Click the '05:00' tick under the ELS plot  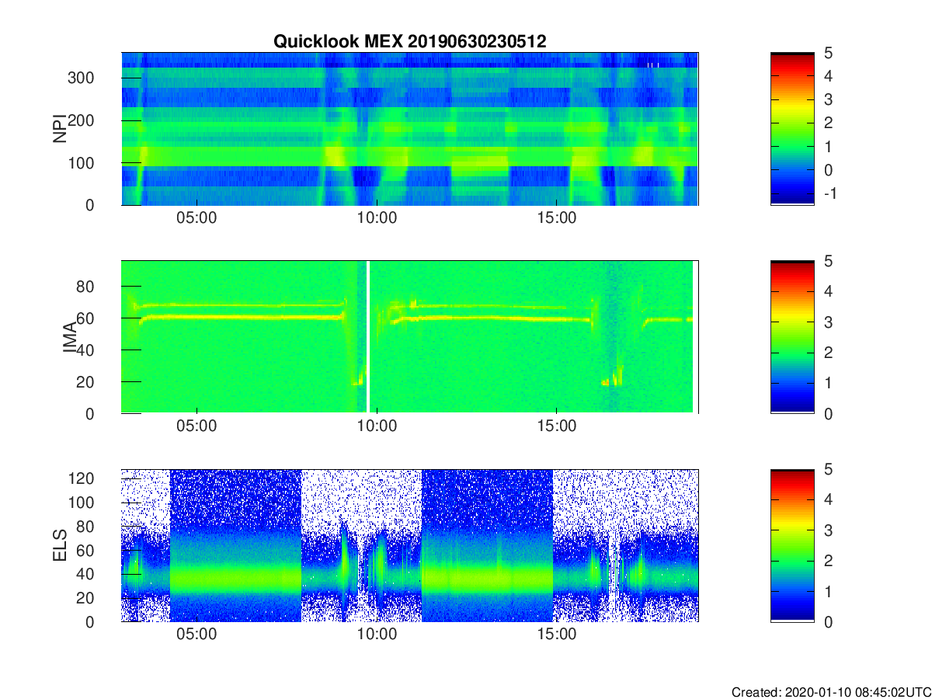coord(197,635)
